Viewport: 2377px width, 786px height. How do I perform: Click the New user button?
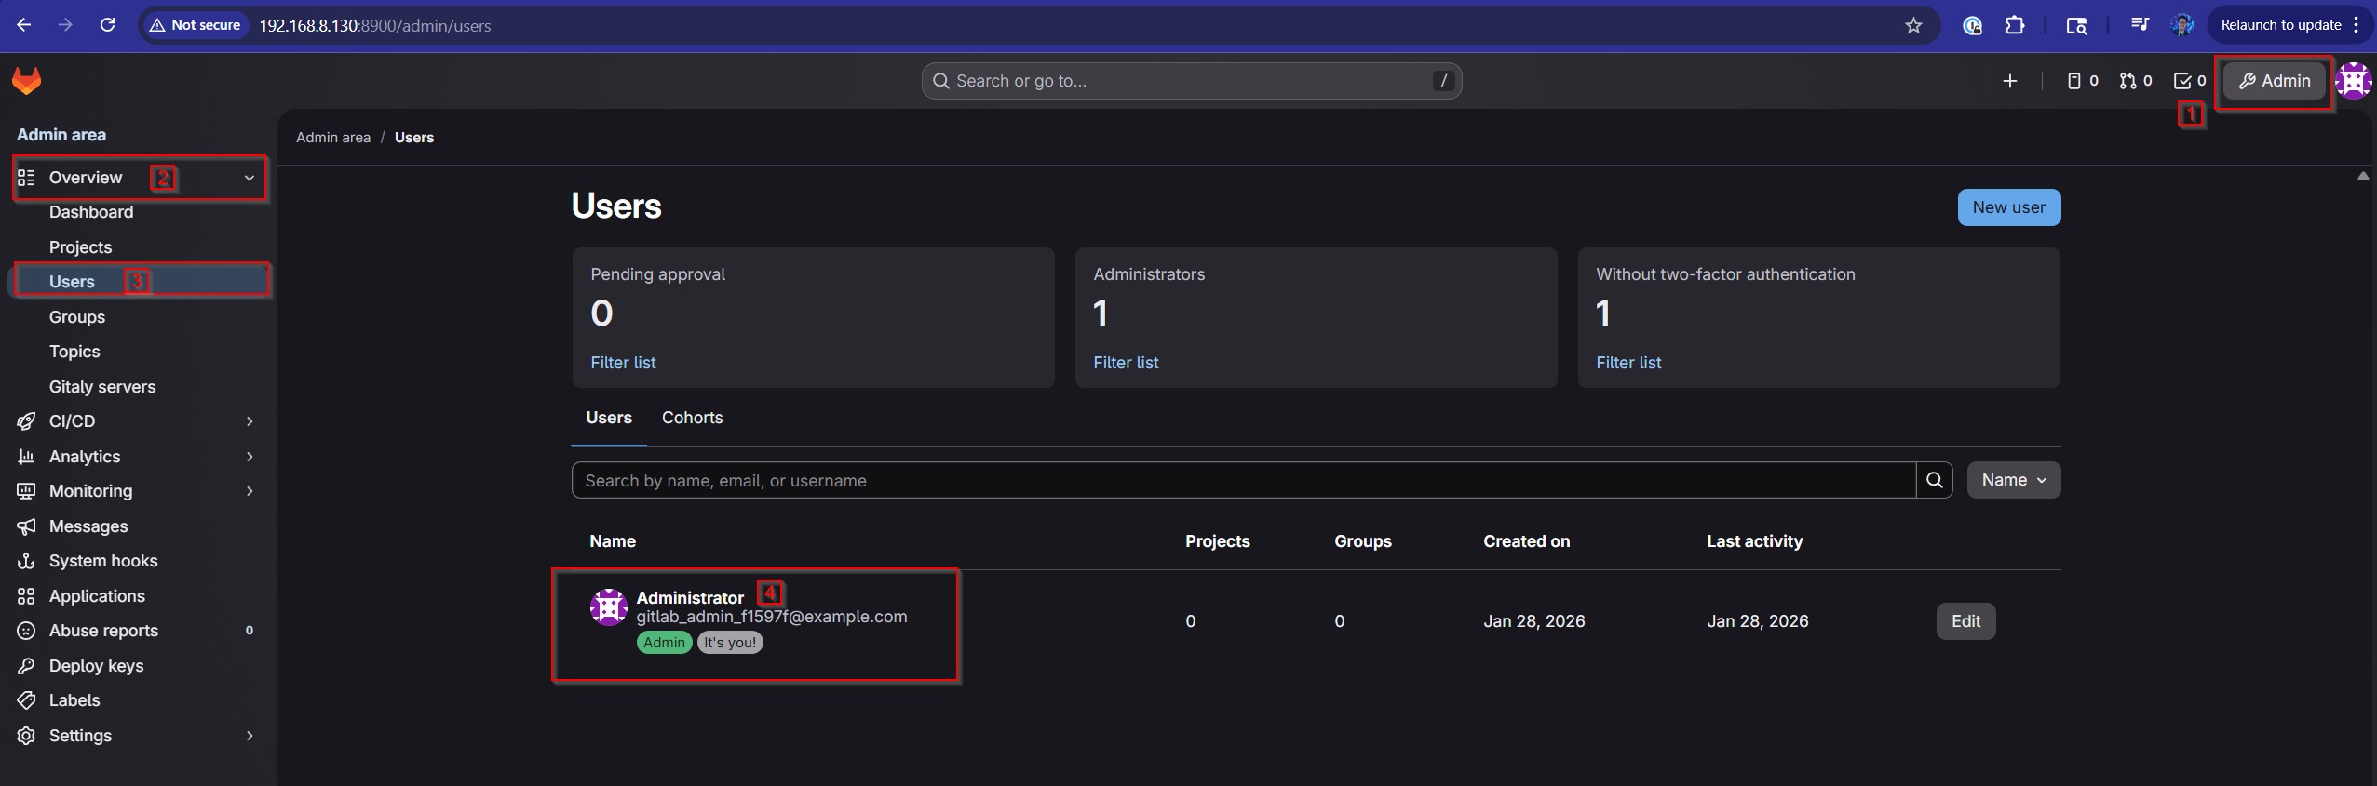click(2009, 207)
